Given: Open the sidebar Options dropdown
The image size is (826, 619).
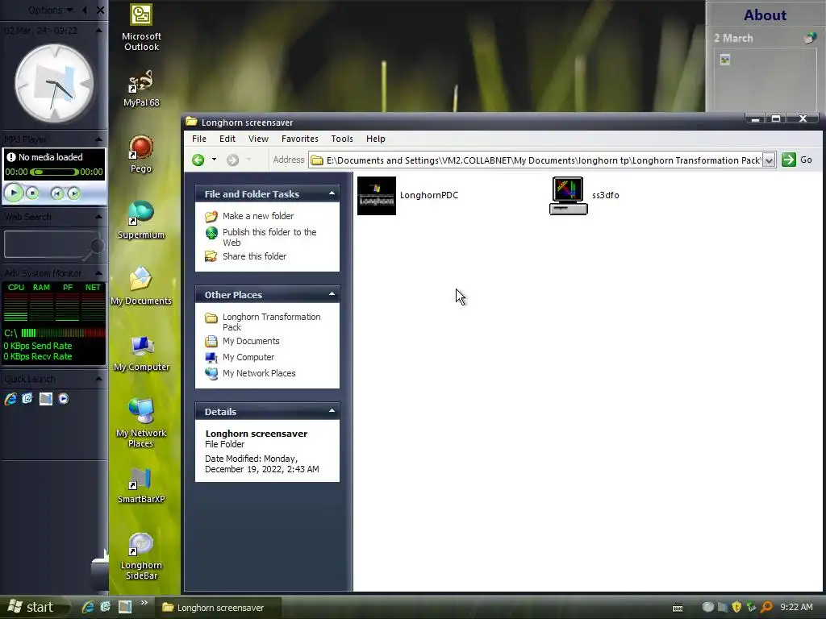Looking at the screenshot, I should [52, 10].
